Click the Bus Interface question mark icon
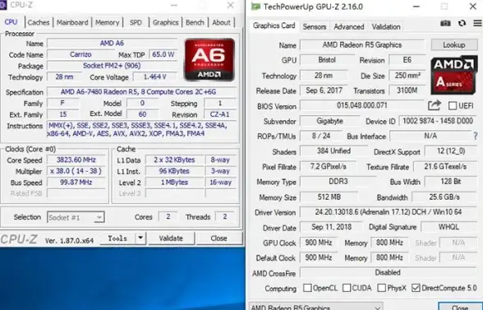This screenshot has height=310, width=483. click(476, 136)
